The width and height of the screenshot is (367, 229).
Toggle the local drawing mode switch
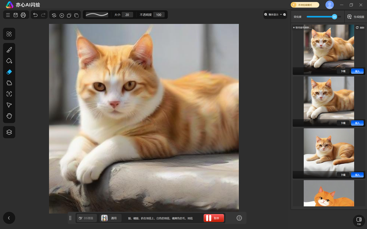[x=305, y=5]
